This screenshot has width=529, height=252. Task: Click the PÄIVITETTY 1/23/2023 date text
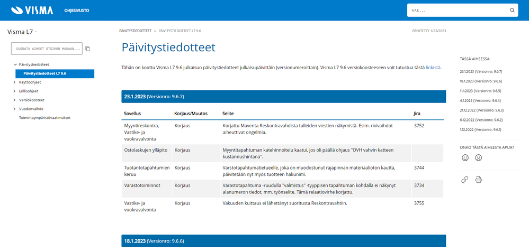429,31
